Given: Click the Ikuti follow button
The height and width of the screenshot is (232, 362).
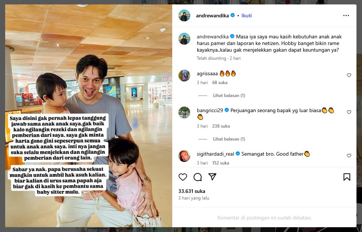Looking at the screenshot, I should tap(247, 15).
